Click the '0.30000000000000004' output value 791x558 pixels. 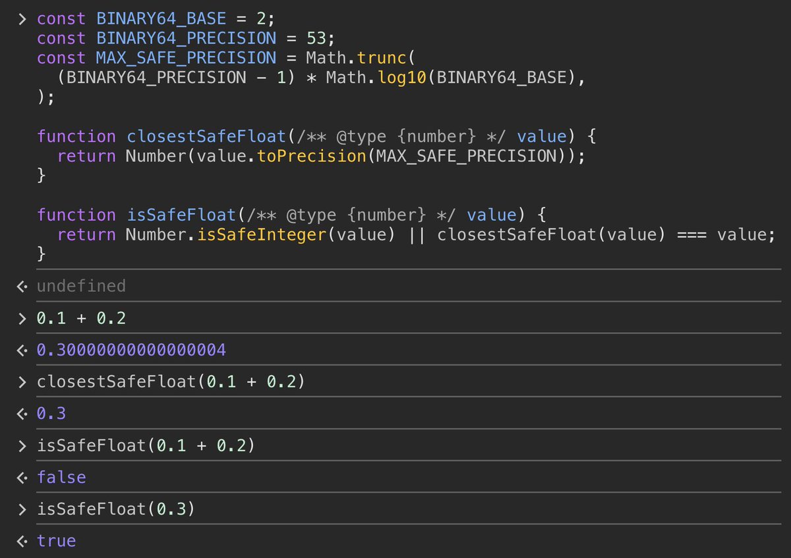click(131, 350)
